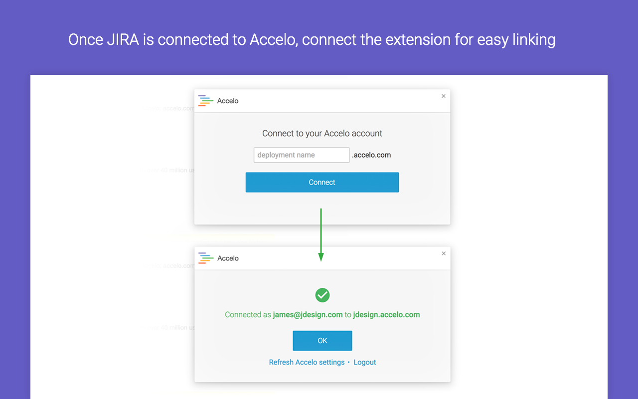
Task: Click inside the deployment name field
Action: click(301, 155)
